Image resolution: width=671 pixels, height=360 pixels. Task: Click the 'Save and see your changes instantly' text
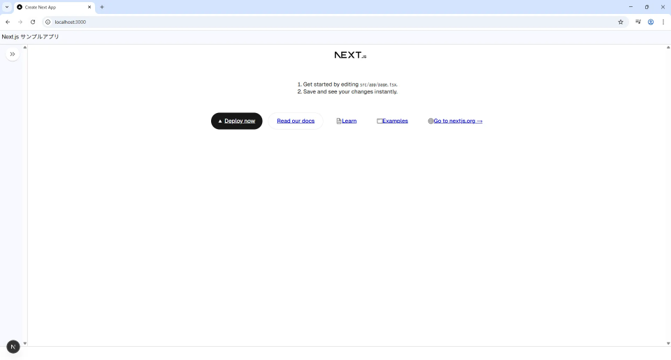[x=350, y=92]
